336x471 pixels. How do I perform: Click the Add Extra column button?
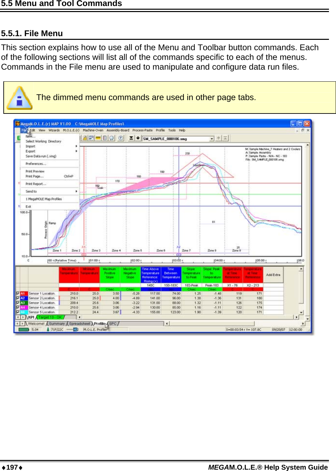273,275
